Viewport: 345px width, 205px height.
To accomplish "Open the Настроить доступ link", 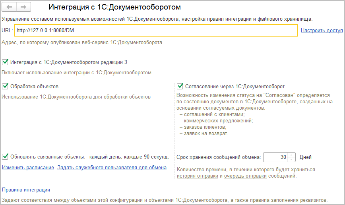I will (x=322, y=30).
